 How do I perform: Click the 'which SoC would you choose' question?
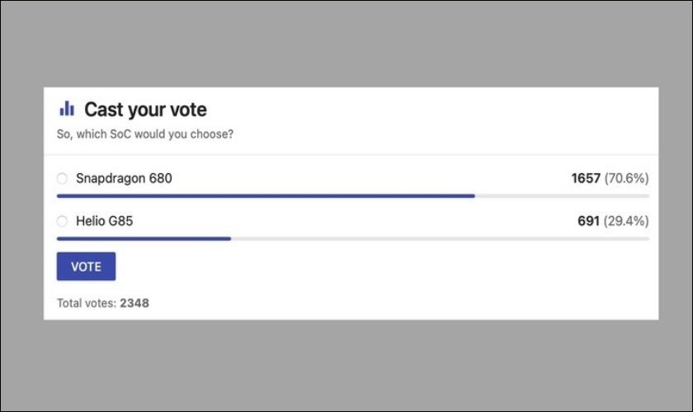(144, 133)
